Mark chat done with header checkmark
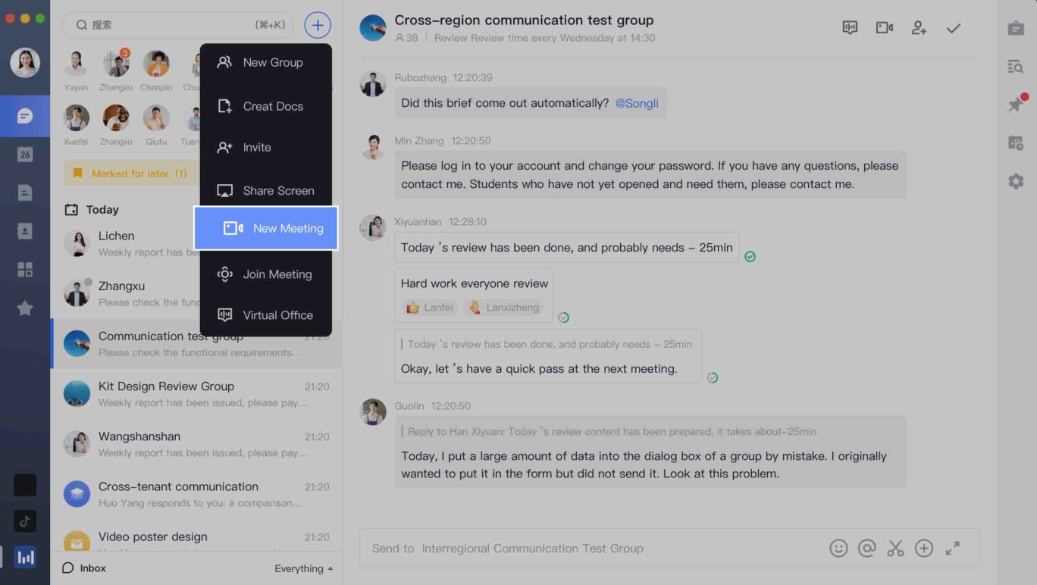The width and height of the screenshot is (1037, 585). 954,28
